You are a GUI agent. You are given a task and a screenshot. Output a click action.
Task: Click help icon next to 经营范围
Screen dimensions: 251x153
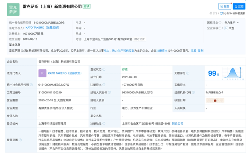[x=20, y=140]
